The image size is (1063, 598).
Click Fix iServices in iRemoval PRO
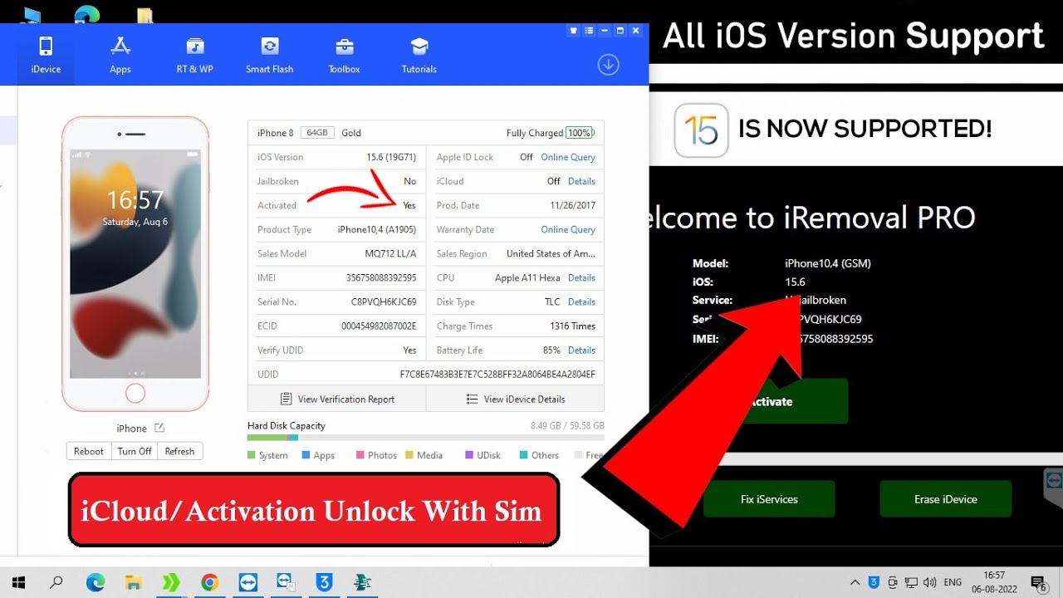coord(769,499)
